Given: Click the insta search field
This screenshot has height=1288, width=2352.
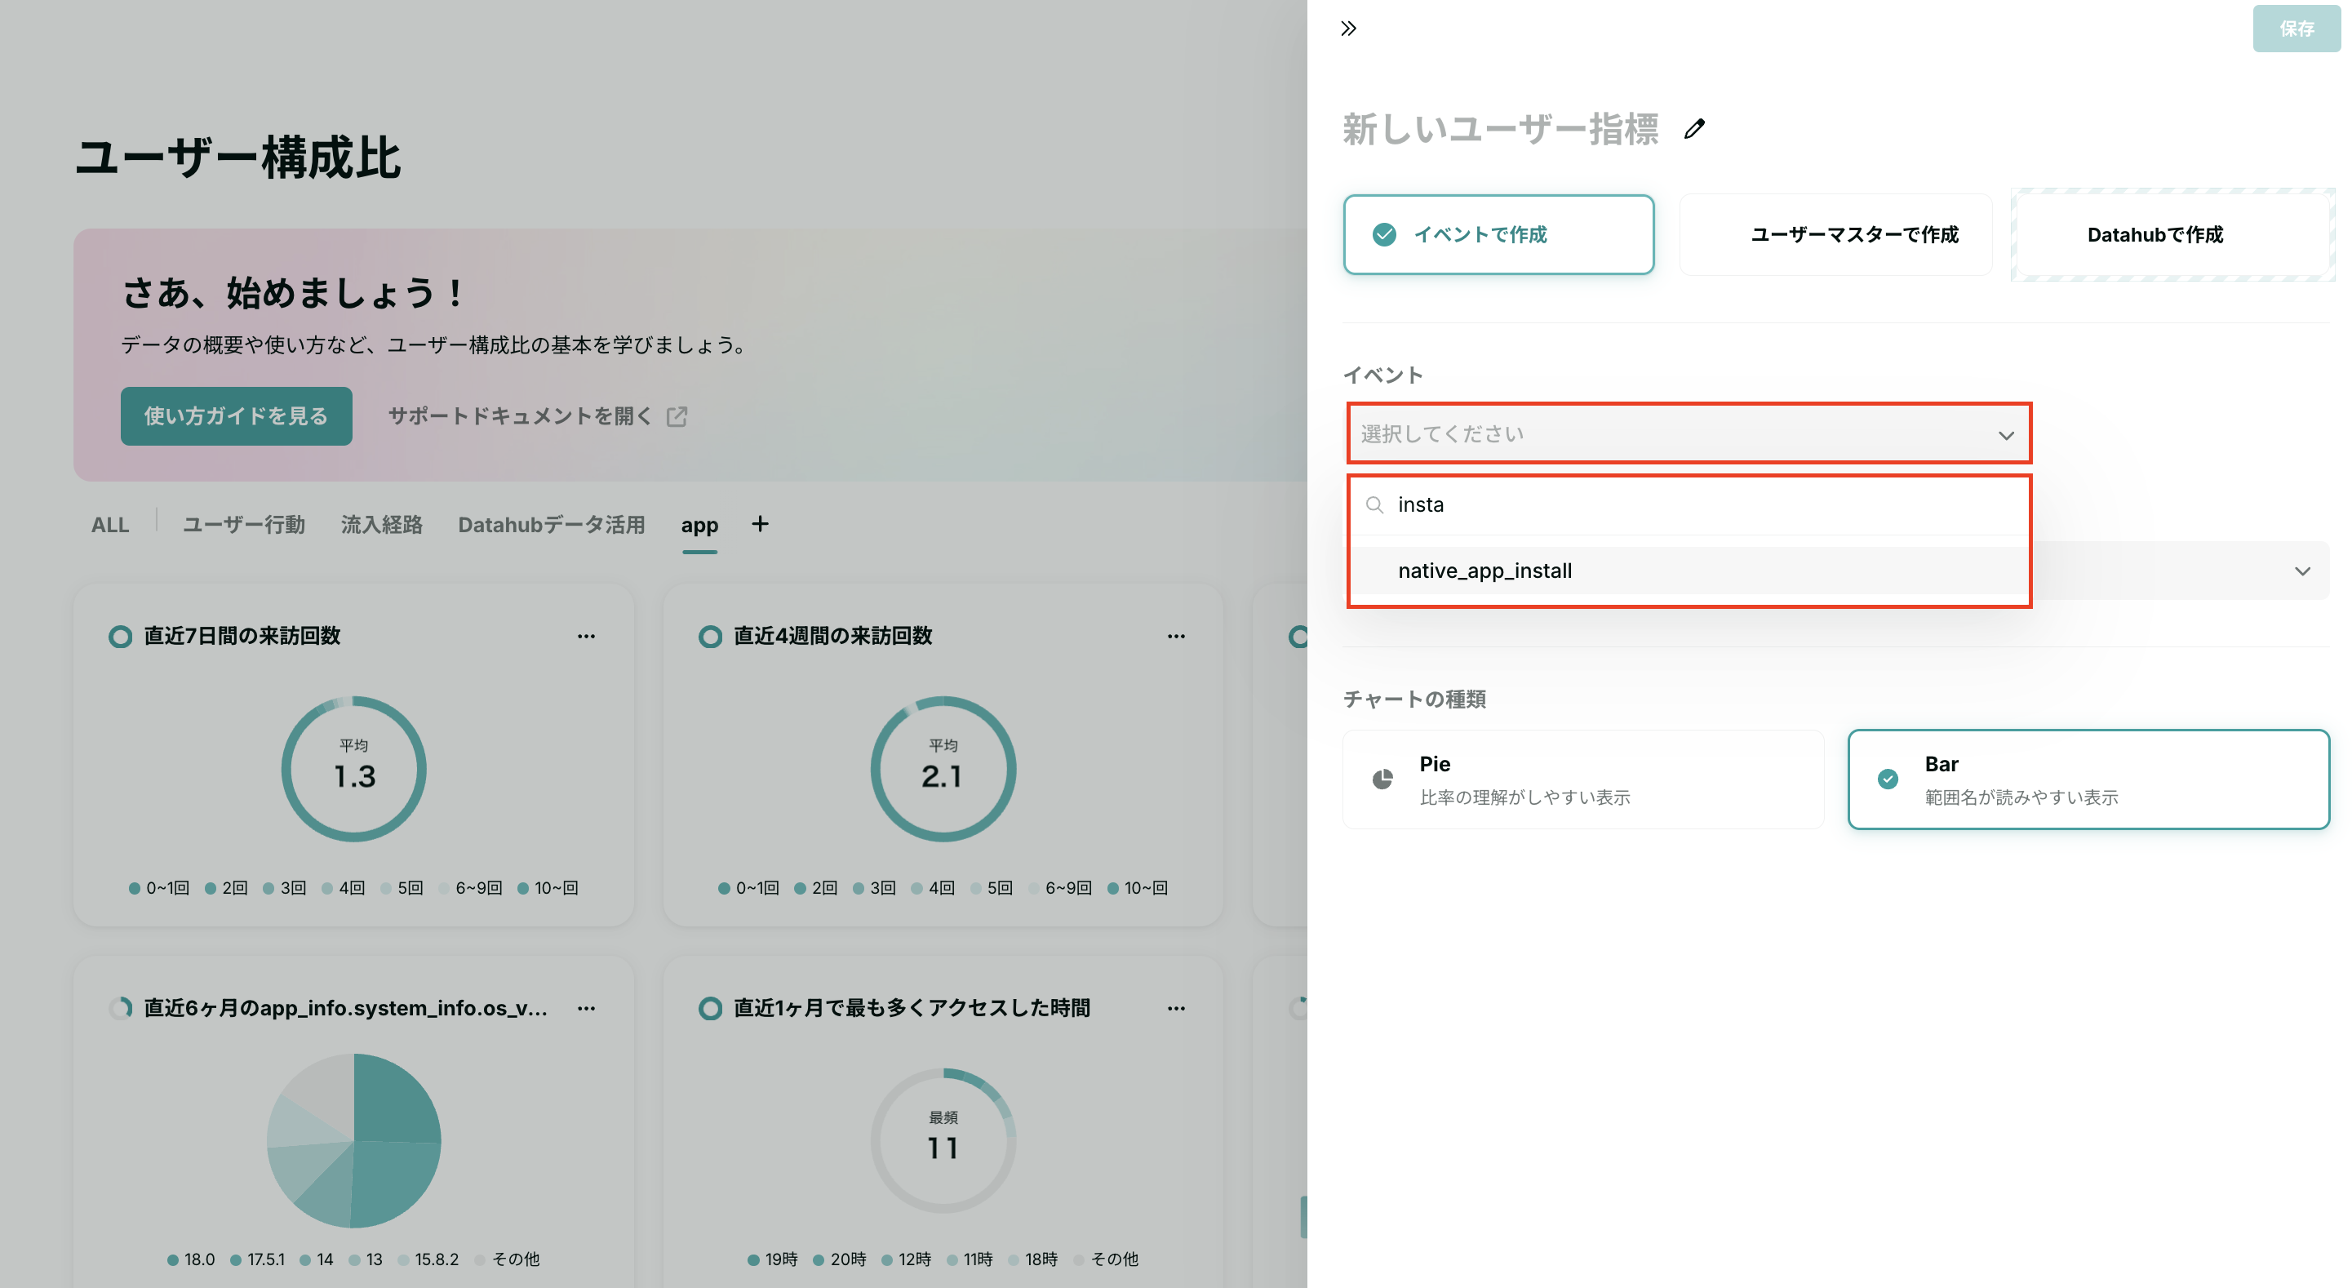Looking at the screenshot, I should [1689, 504].
